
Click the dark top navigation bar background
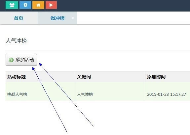pyautogui.click(x=121, y=6)
